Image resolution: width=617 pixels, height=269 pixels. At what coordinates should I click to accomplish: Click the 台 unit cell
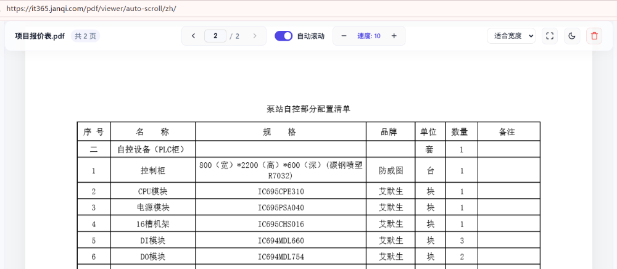click(x=431, y=170)
